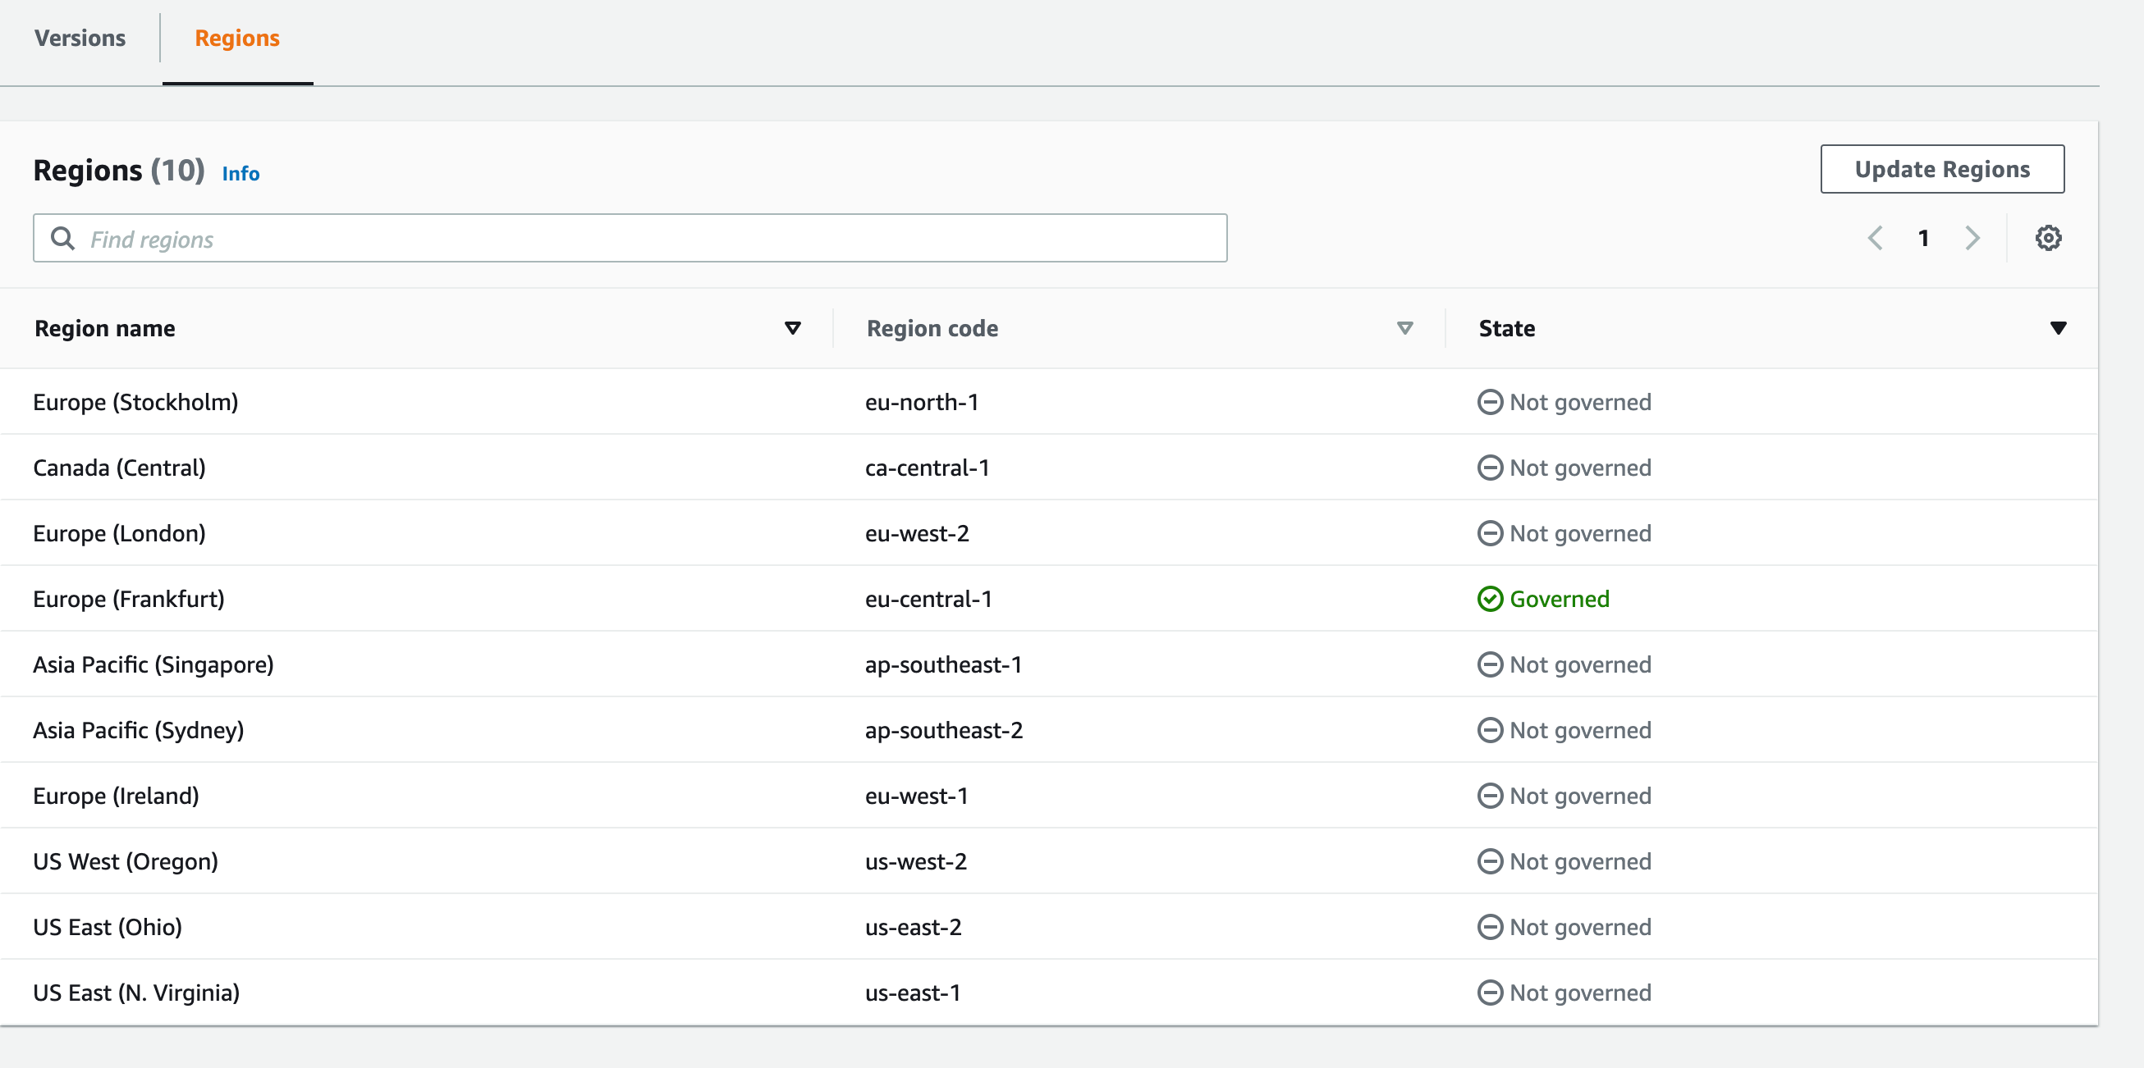Click Not governed icon for Canada Central
The height and width of the screenshot is (1068, 2144).
click(x=1489, y=468)
